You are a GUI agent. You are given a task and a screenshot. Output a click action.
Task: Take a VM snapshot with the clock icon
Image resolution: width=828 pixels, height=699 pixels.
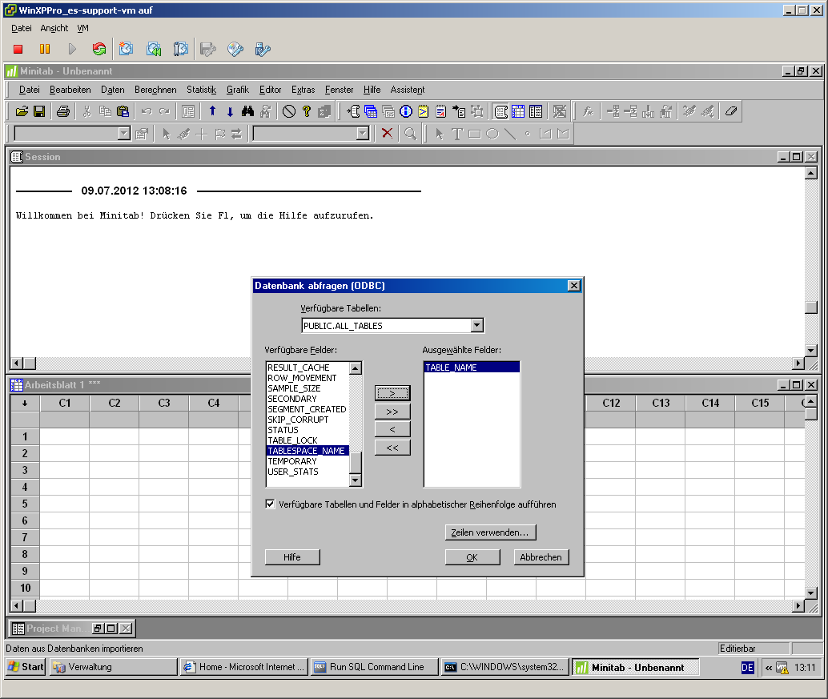pos(126,49)
